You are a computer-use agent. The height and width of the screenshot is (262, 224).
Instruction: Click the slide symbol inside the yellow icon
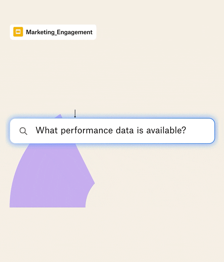pos(18,32)
